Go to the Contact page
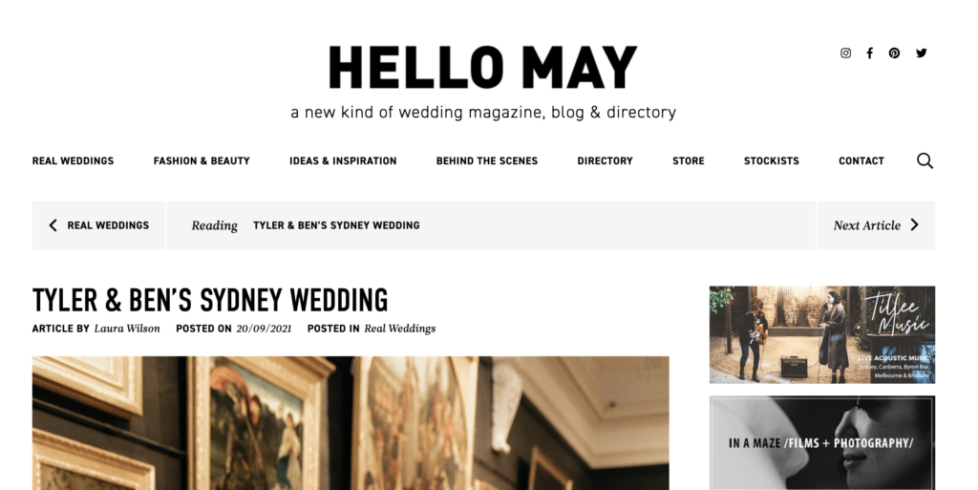978x490 pixels. coord(861,160)
